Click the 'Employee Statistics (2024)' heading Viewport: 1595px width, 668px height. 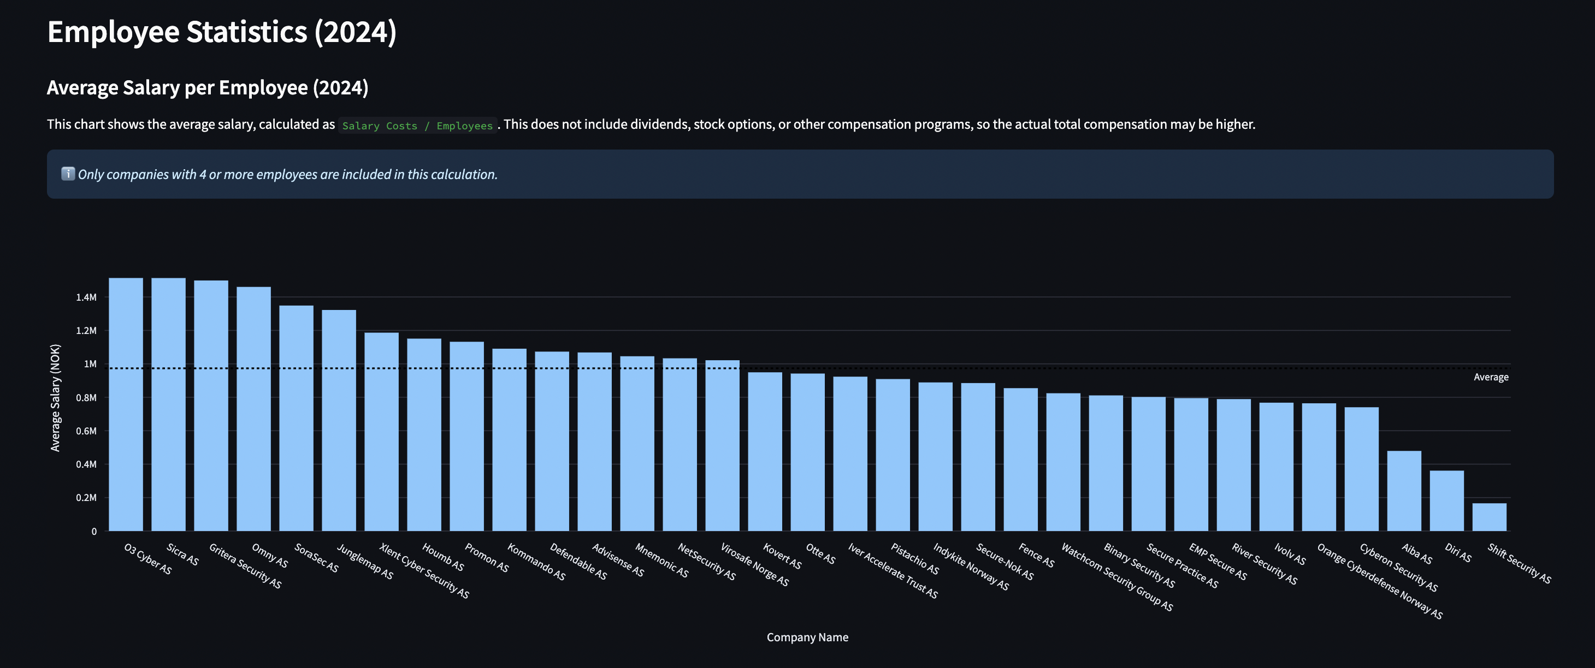(x=222, y=32)
